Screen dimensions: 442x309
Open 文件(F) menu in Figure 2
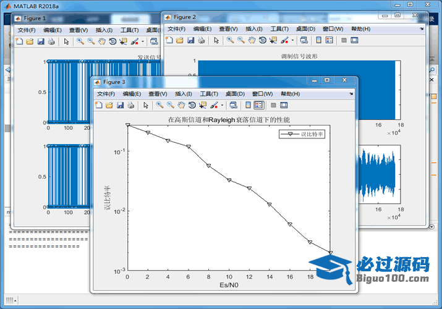(176, 28)
